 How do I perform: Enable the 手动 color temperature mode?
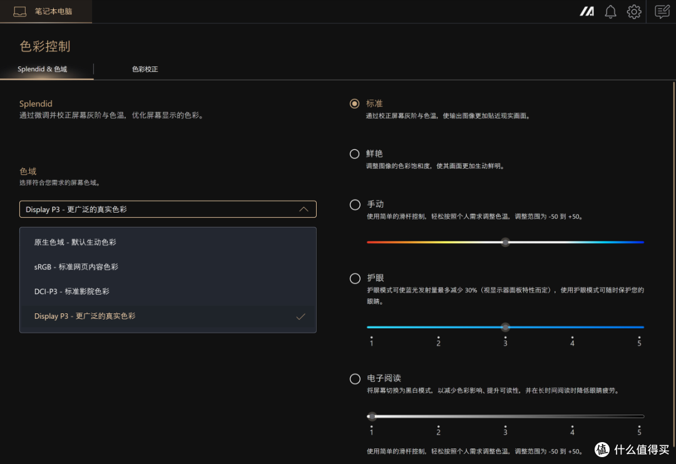pos(355,204)
